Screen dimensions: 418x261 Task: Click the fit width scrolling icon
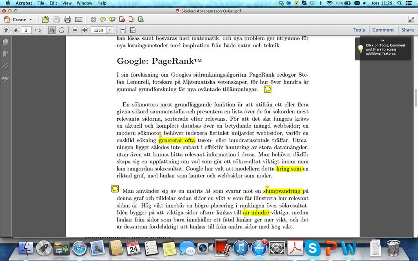pos(123,30)
